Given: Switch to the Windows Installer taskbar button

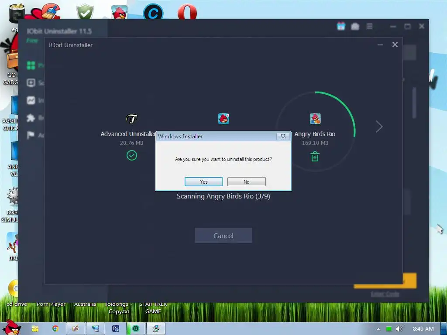Looking at the screenshot, I should coord(156,328).
